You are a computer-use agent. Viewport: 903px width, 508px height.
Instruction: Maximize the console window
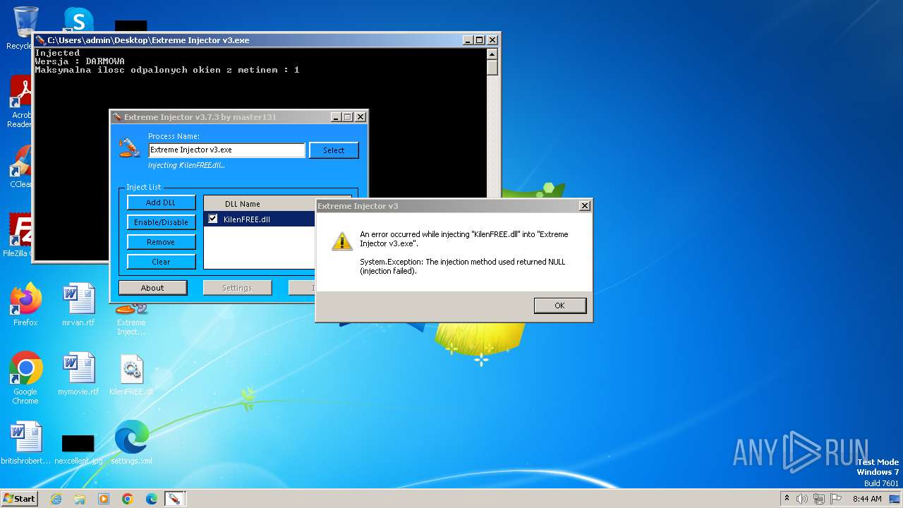480,40
